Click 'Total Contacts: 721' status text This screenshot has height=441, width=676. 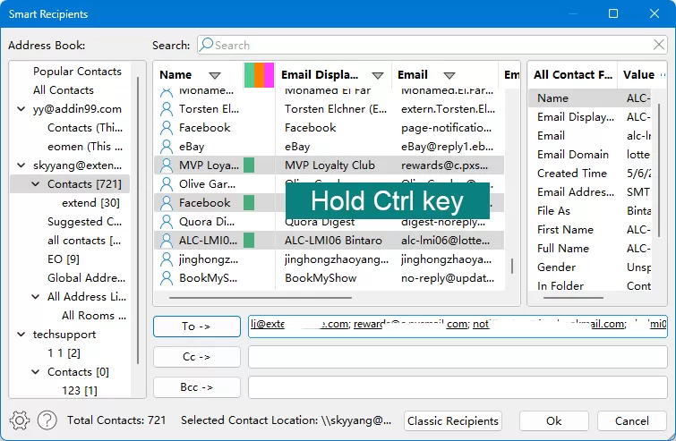(x=116, y=420)
